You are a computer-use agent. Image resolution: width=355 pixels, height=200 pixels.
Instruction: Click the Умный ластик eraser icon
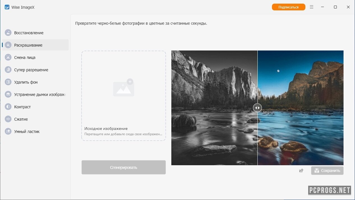pos(8,132)
